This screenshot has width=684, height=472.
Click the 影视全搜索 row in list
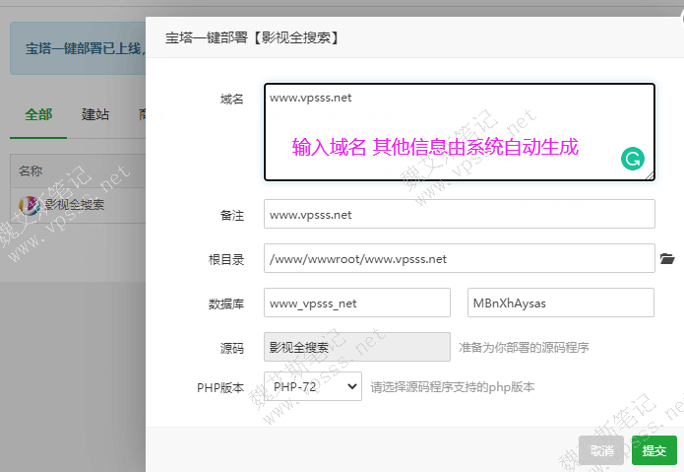click(x=78, y=205)
